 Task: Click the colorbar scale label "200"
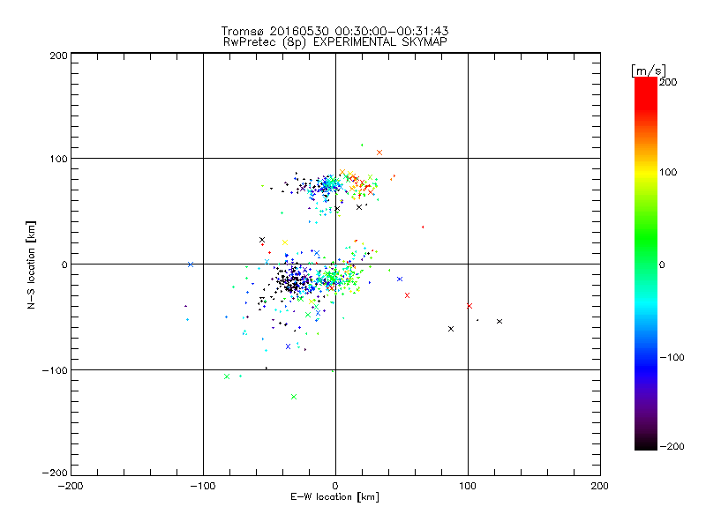668,82
